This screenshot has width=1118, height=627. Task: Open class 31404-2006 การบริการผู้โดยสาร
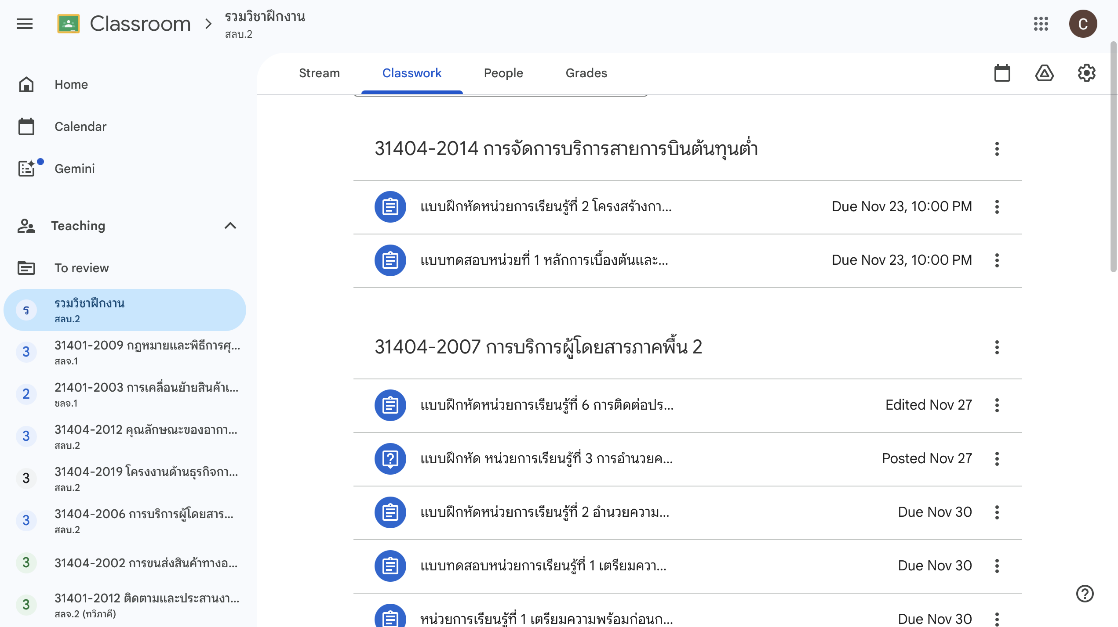click(125, 521)
